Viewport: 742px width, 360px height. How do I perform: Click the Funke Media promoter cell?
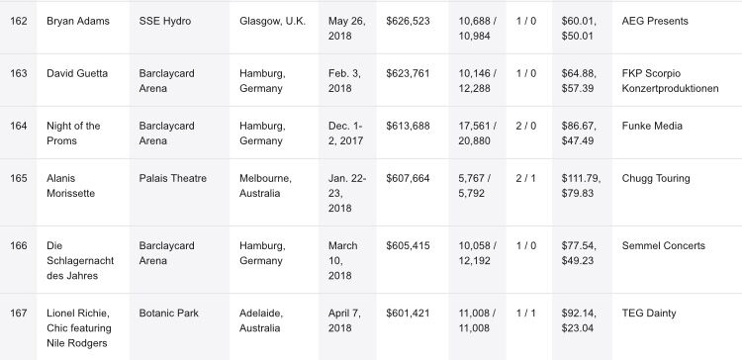click(x=652, y=126)
